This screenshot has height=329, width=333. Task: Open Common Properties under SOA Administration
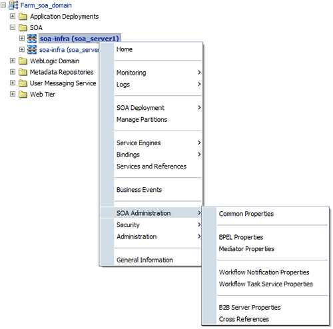coord(246,214)
